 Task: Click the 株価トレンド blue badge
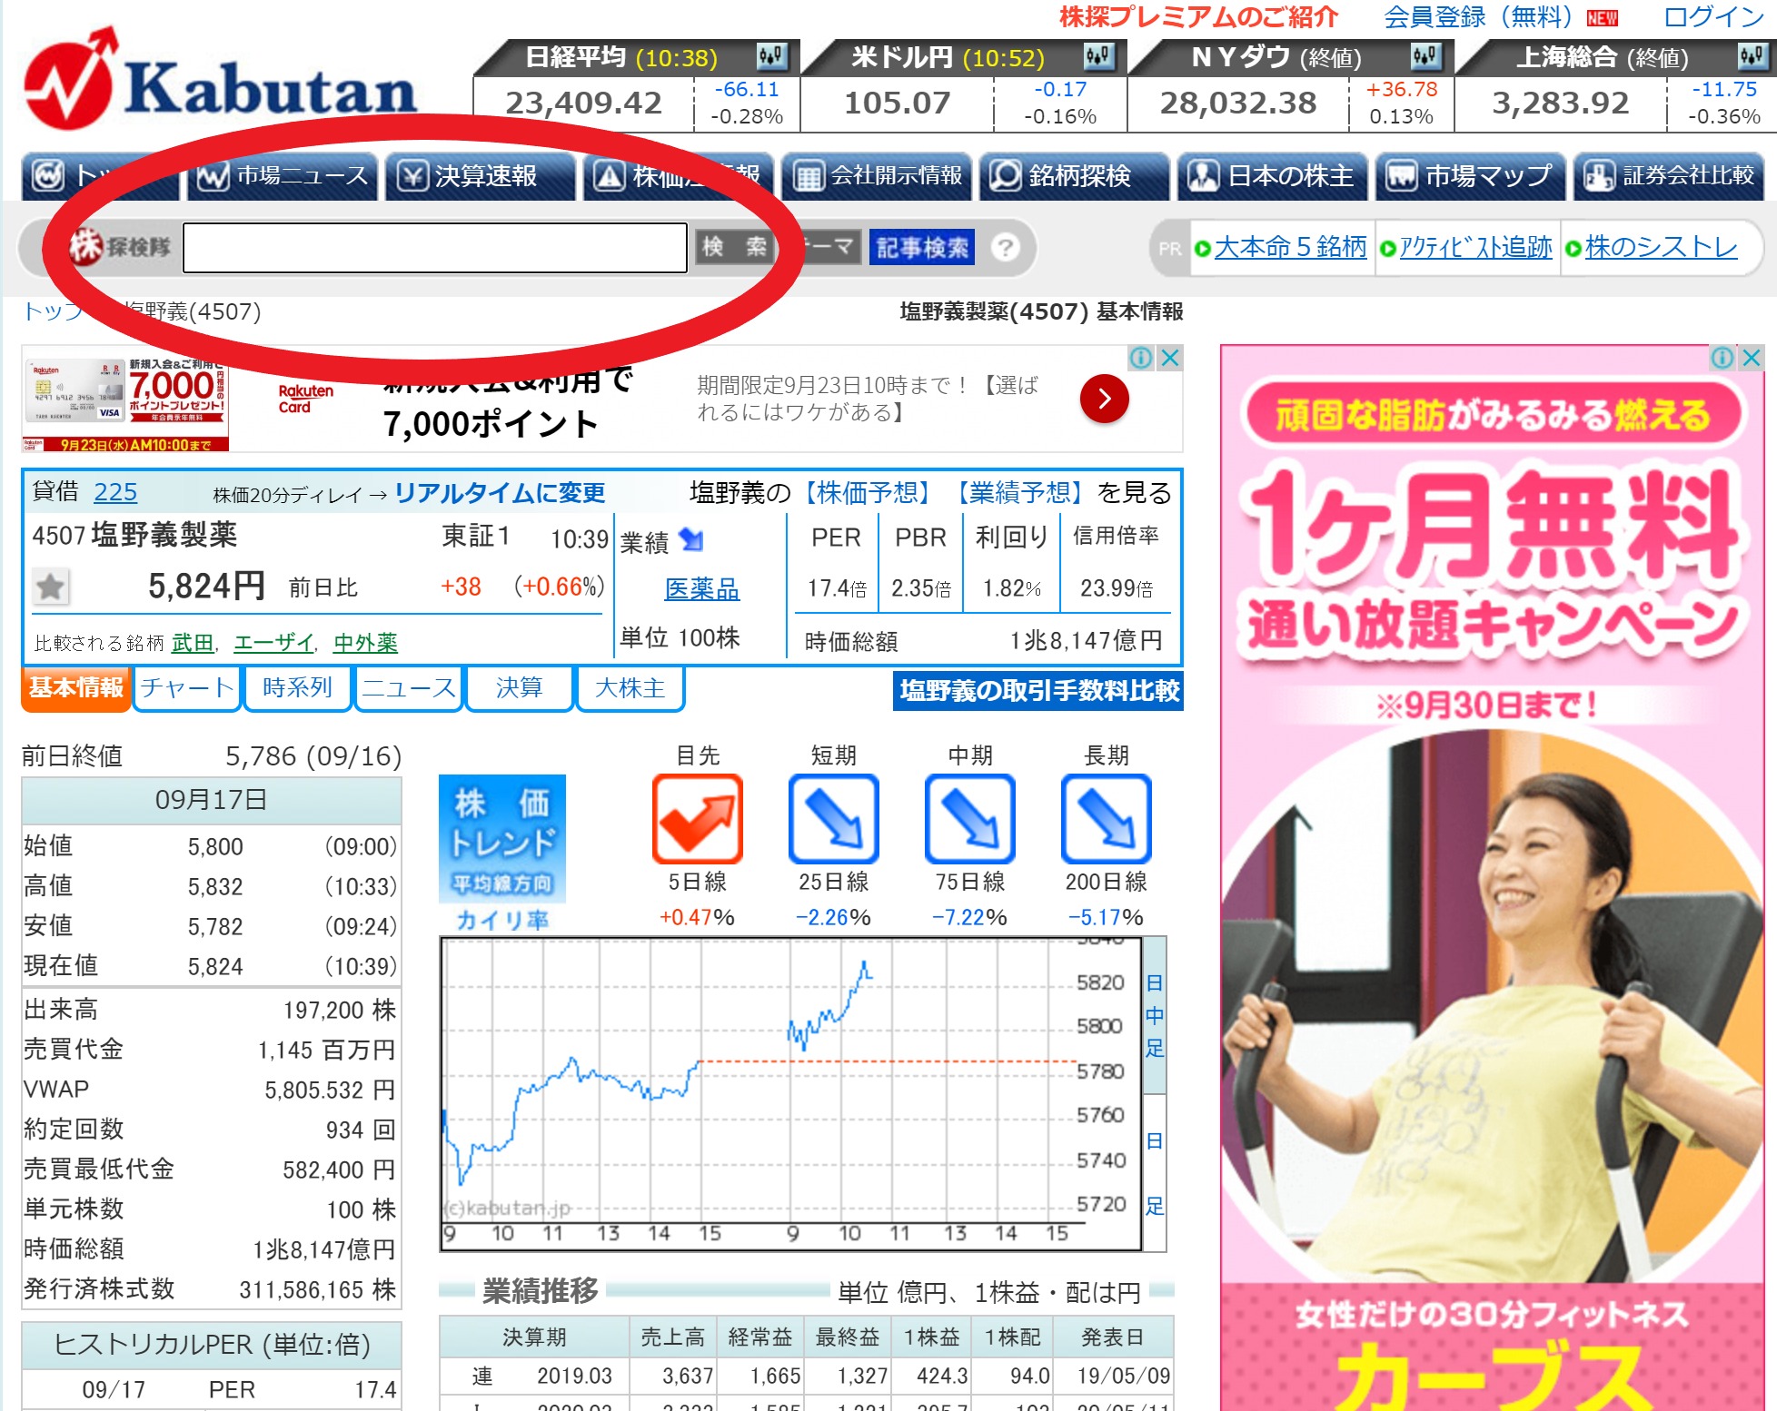click(x=502, y=838)
